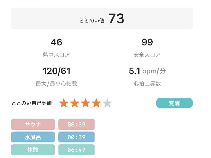Click the rest time 06:47

coord(76,150)
